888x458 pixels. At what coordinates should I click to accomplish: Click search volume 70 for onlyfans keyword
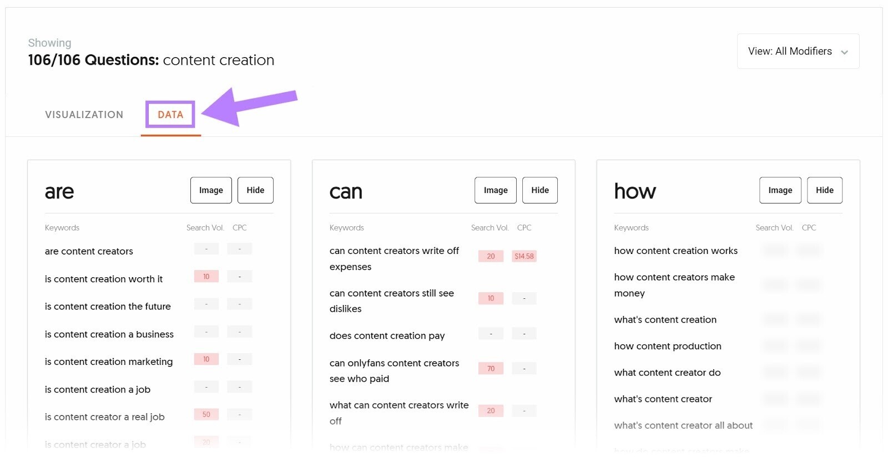(491, 369)
